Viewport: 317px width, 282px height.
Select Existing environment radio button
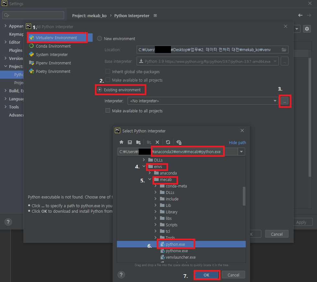pyautogui.click(x=99, y=90)
